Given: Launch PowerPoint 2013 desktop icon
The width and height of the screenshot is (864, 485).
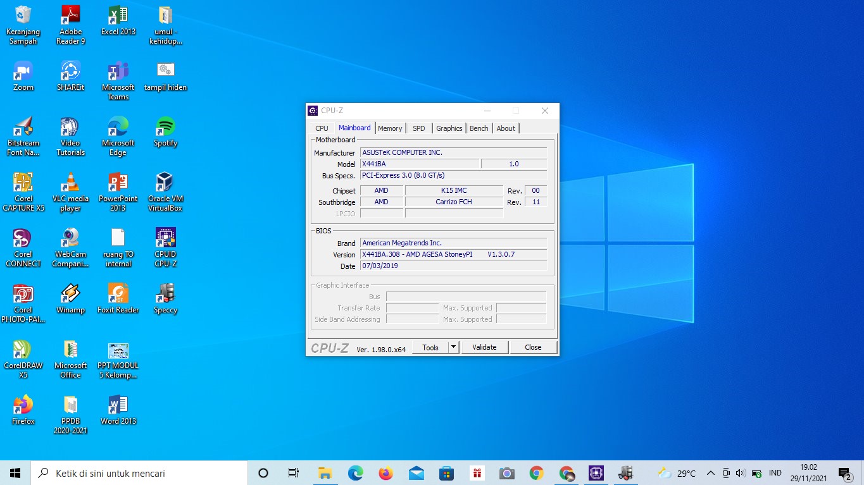Looking at the screenshot, I should pyautogui.click(x=118, y=192).
